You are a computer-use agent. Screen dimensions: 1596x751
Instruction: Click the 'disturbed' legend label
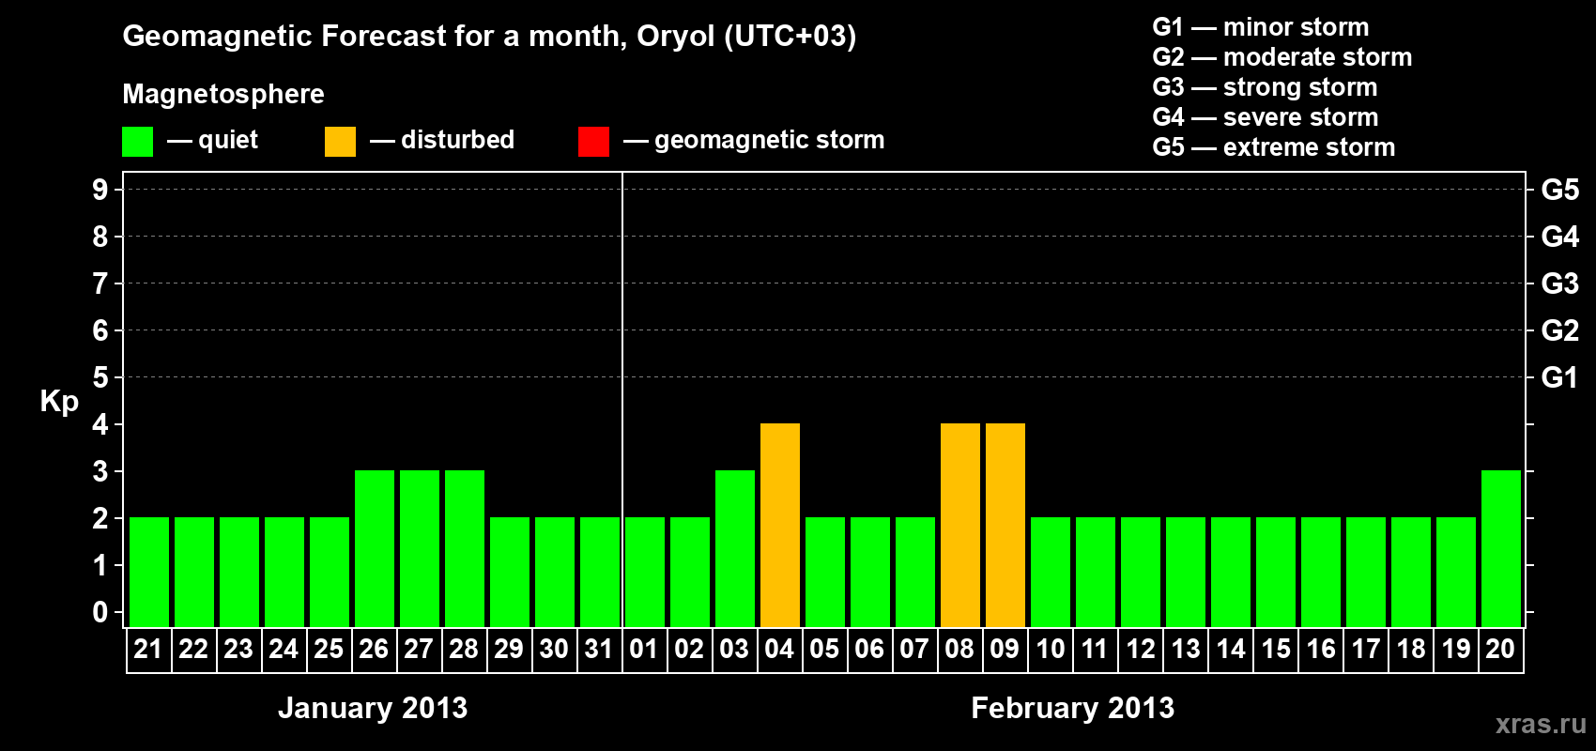tap(458, 140)
